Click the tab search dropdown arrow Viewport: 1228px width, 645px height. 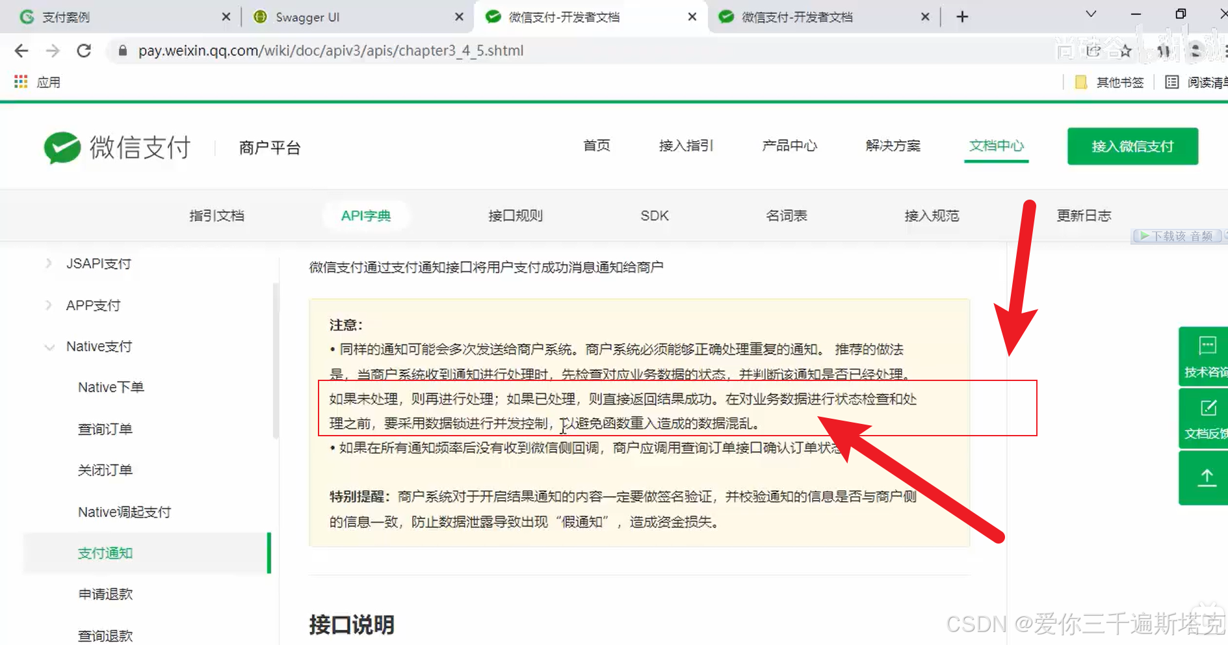(1091, 14)
